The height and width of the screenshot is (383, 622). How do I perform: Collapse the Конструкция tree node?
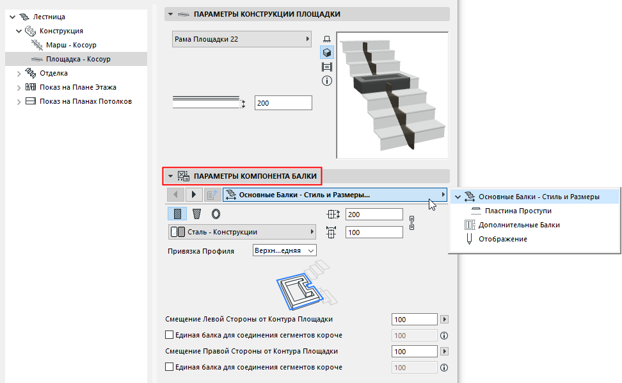(19, 31)
